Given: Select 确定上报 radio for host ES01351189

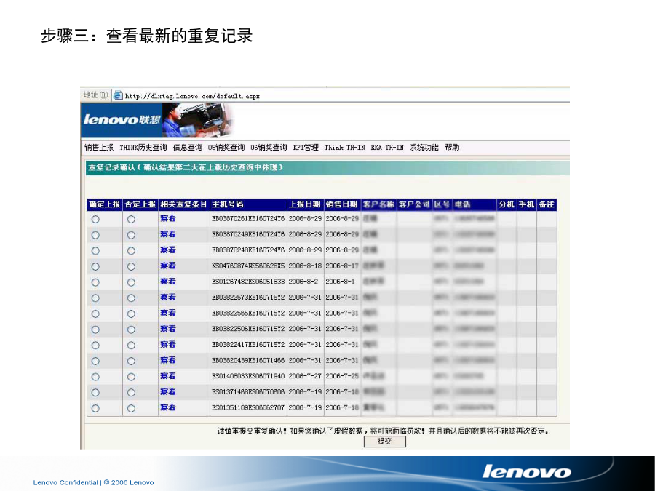Looking at the screenshot, I should coord(95,408).
